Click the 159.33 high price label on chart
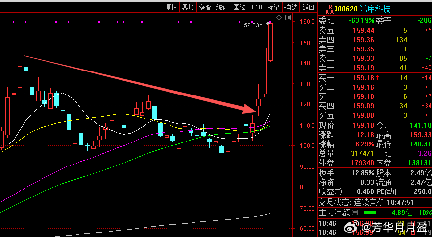This screenshot has width=432, height=237. [x=250, y=25]
